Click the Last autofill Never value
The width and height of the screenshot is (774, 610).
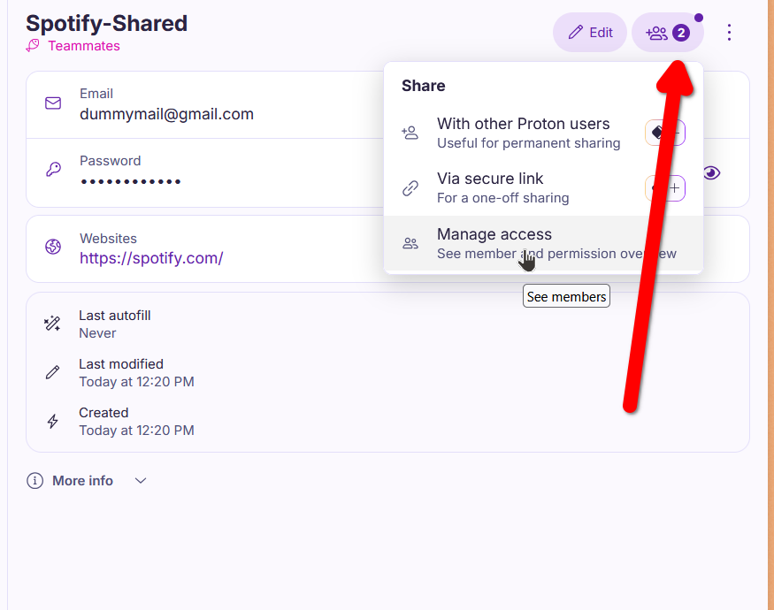click(x=97, y=333)
